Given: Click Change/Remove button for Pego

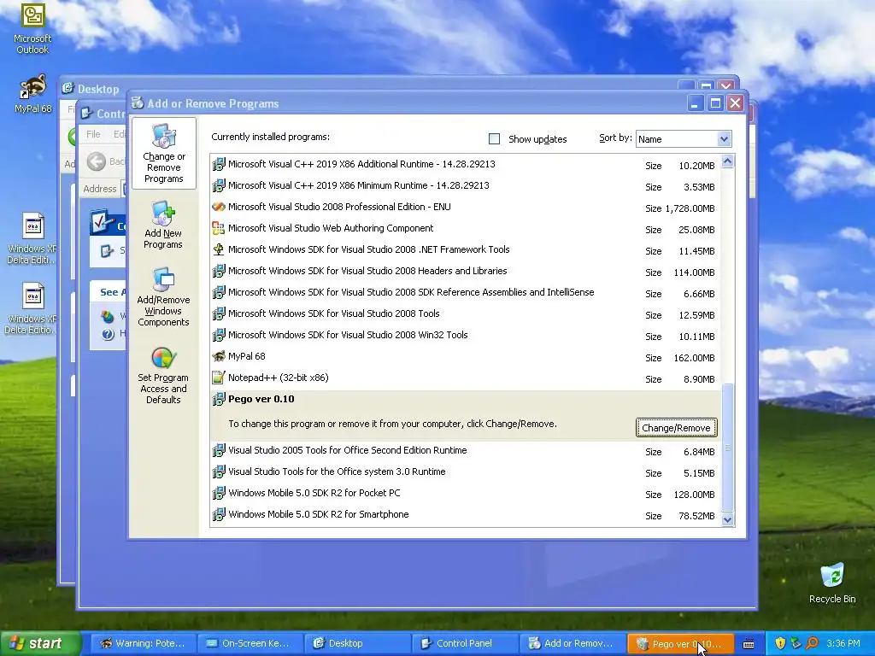Looking at the screenshot, I should point(676,428).
